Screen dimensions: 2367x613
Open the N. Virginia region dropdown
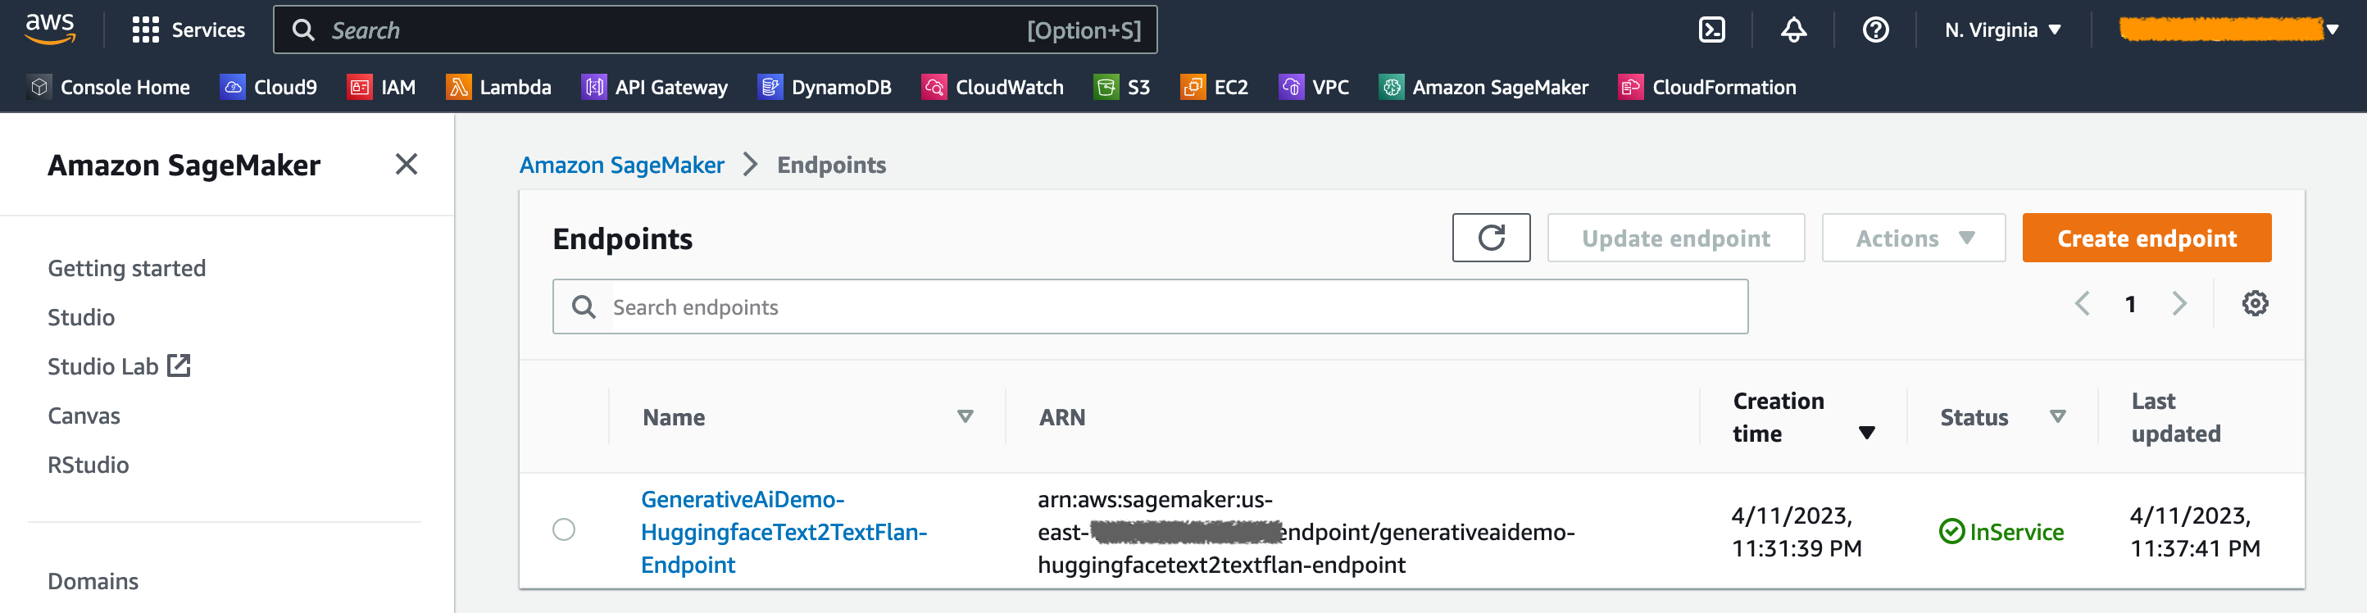click(x=2002, y=30)
